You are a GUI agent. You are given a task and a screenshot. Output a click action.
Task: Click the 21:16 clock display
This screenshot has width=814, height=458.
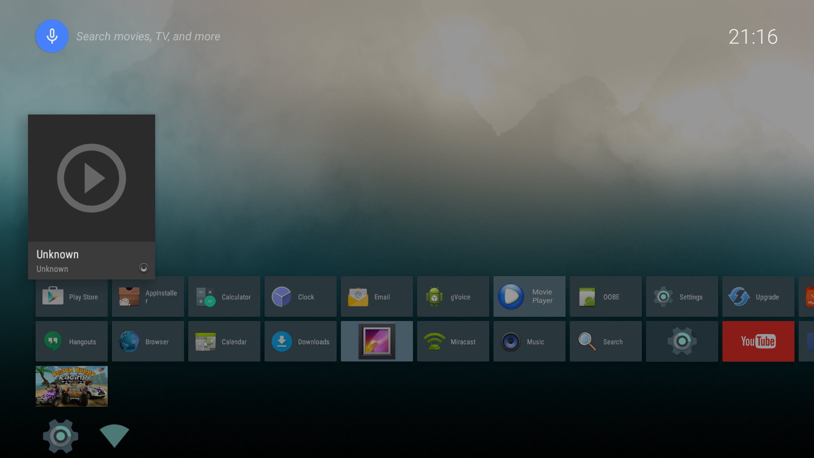pyautogui.click(x=753, y=37)
